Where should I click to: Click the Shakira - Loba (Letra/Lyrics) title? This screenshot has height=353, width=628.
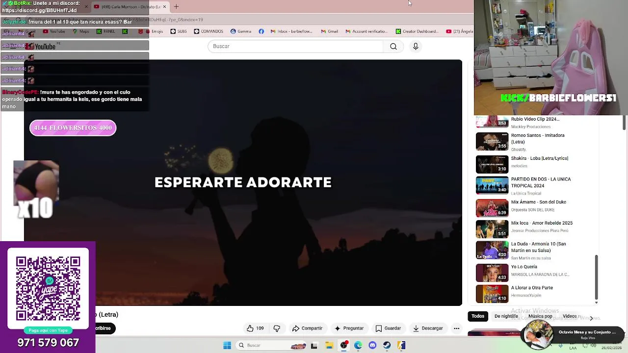540,158
